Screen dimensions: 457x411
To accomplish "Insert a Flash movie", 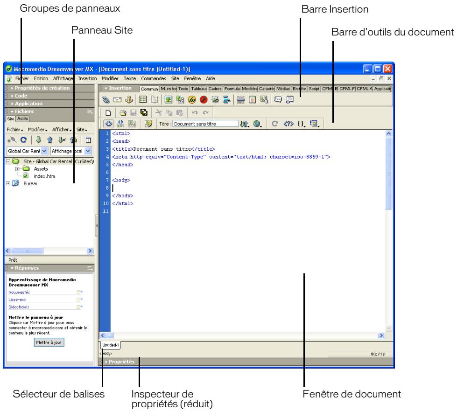I will tap(204, 100).
